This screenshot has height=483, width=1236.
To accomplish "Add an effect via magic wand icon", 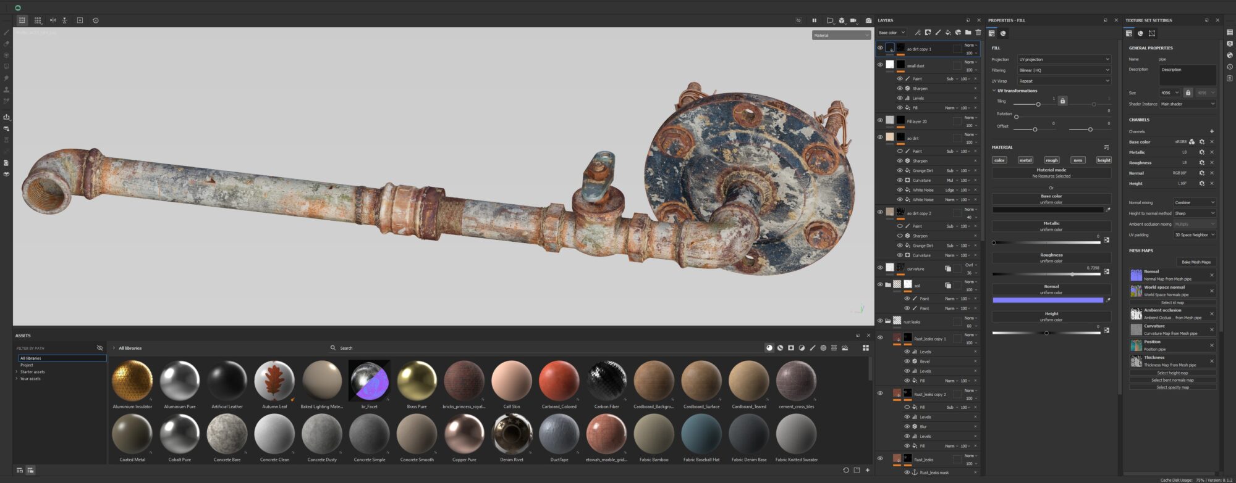I will [918, 33].
